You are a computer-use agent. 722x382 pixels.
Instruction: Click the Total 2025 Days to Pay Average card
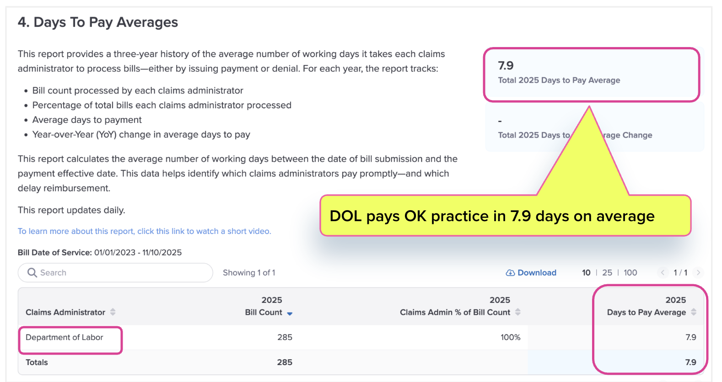click(591, 74)
